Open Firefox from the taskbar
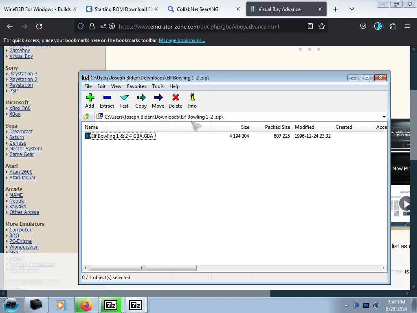Image resolution: width=417 pixels, height=313 pixels. [x=86, y=305]
